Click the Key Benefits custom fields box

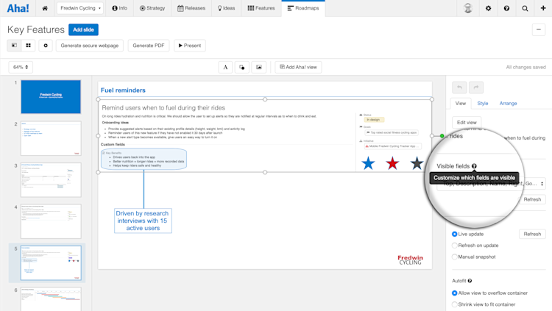tap(144, 159)
